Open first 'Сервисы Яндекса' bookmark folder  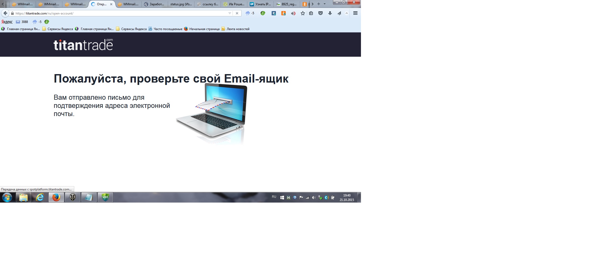(58, 29)
